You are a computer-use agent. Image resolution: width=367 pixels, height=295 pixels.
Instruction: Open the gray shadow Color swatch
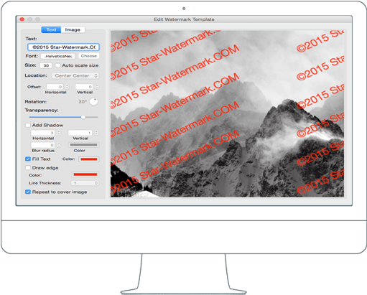(83, 145)
